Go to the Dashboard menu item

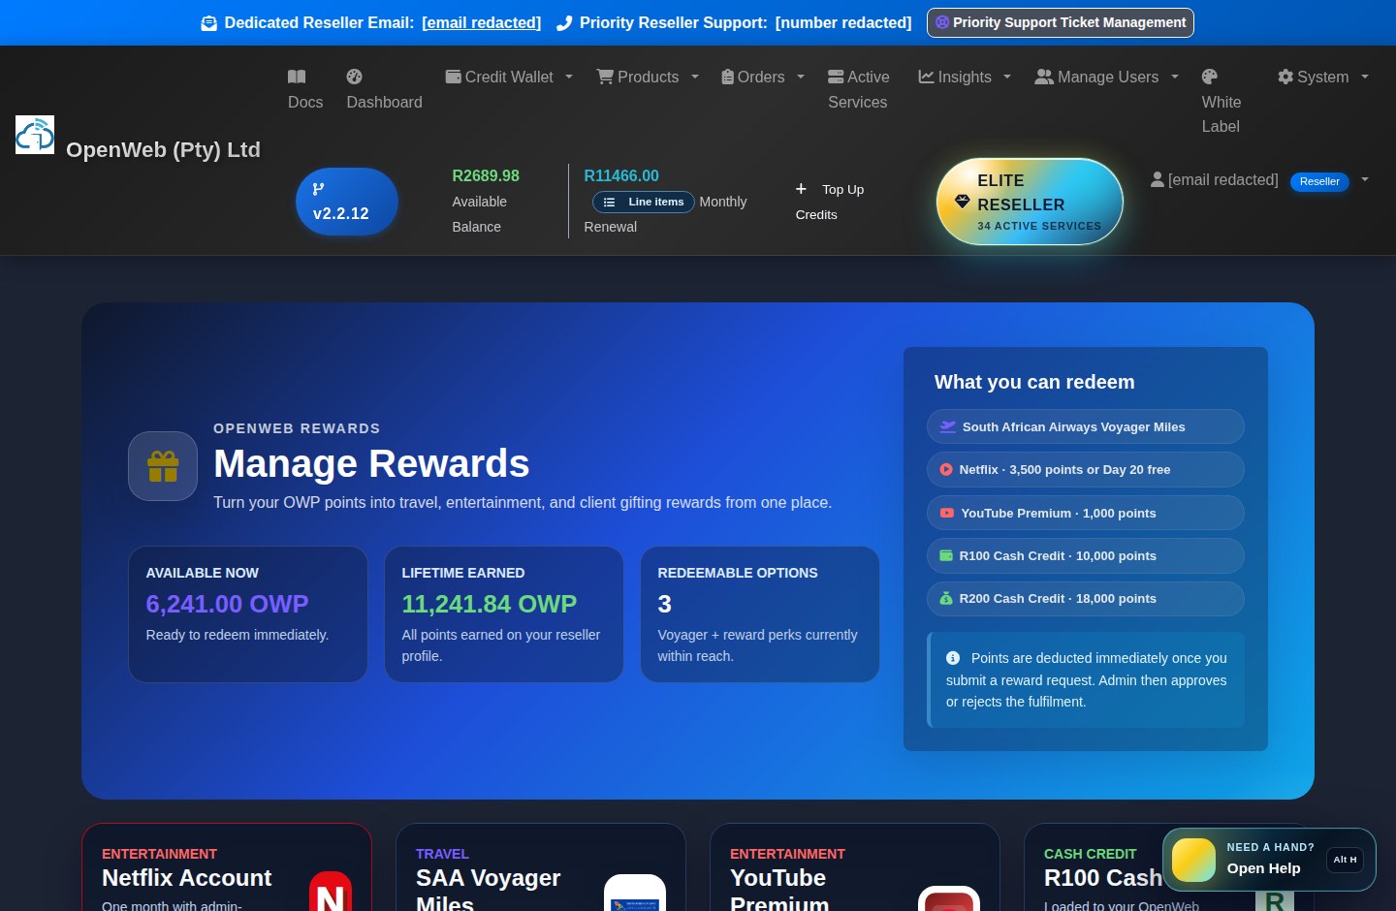tap(384, 89)
